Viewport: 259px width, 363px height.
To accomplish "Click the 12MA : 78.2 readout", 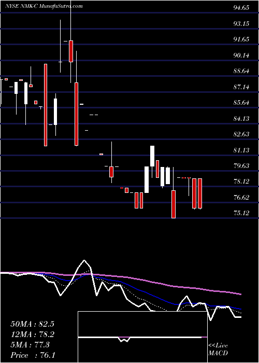I will pyautogui.click(x=32, y=334).
